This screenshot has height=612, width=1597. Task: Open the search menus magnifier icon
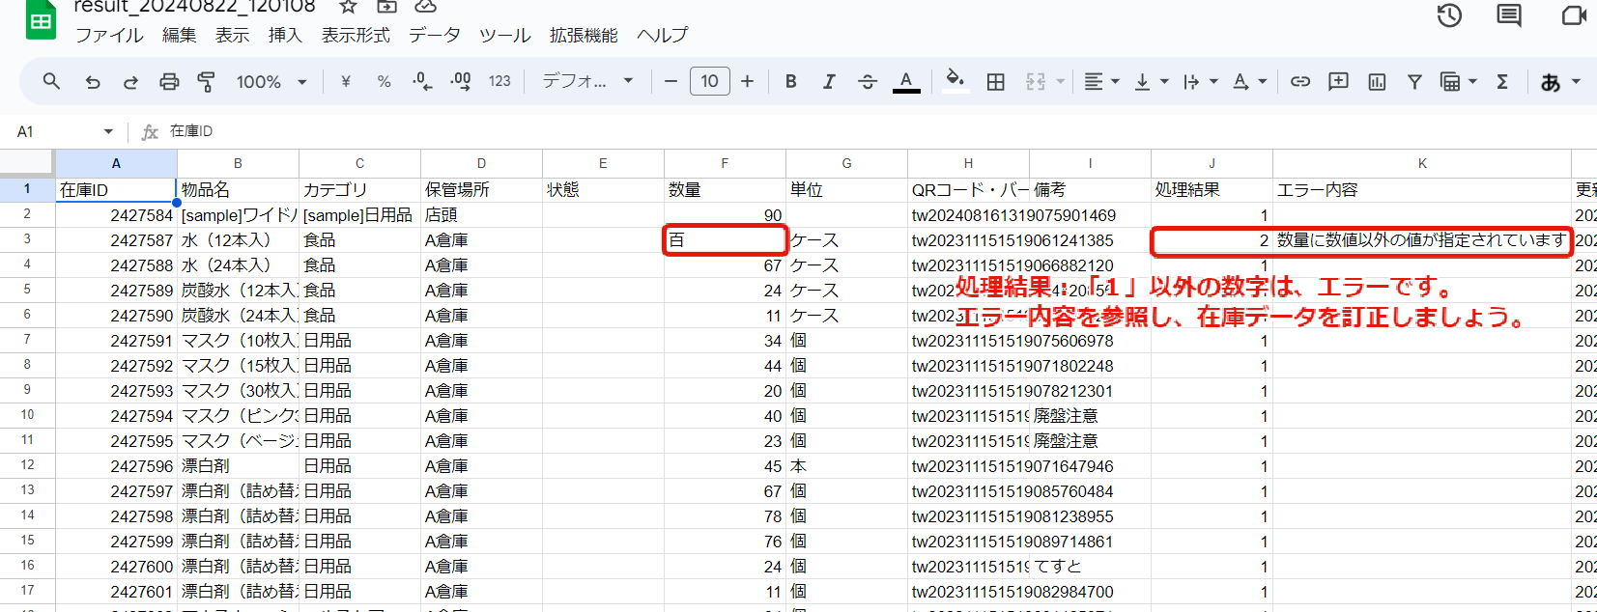51,82
